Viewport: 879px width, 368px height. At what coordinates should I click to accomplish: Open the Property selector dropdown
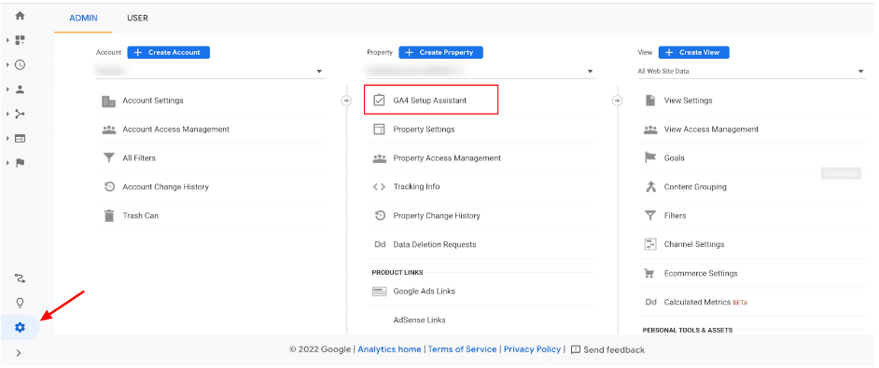click(x=481, y=71)
